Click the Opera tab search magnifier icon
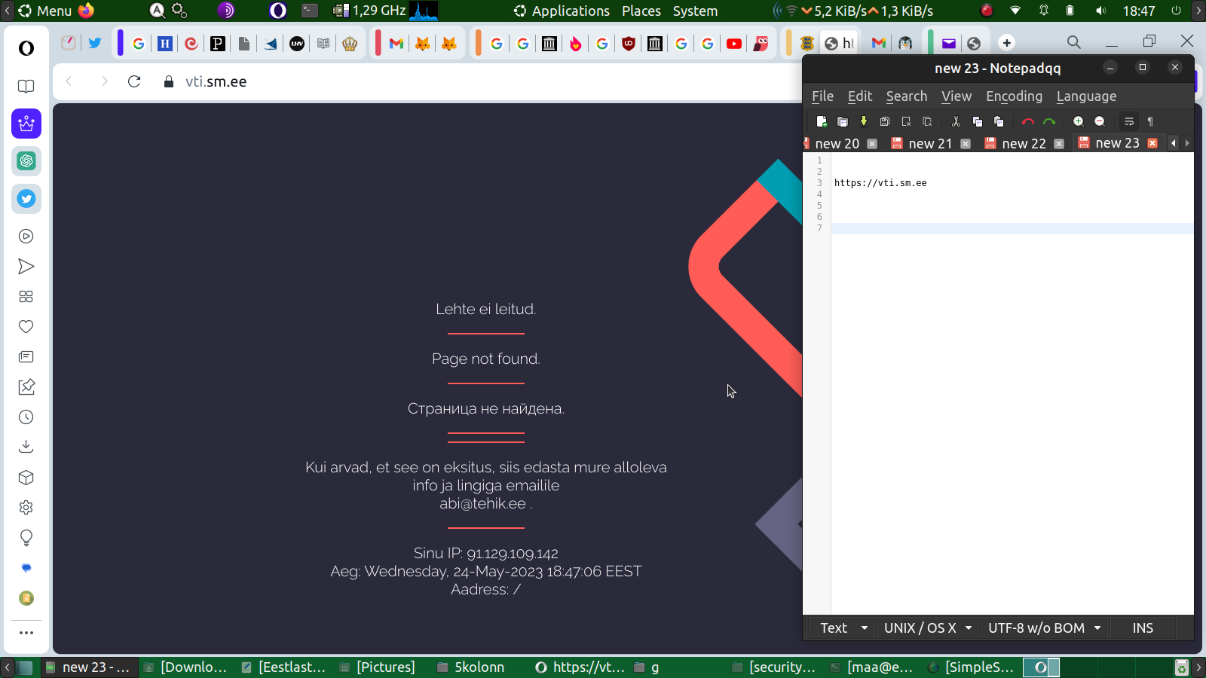This screenshot has width=1206, height=678. [1074, 42]
